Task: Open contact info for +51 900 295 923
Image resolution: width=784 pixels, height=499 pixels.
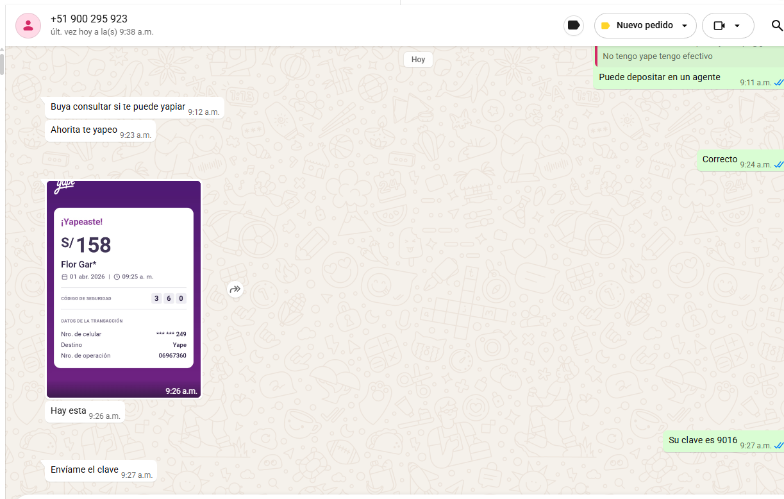Action: [89, 19]
